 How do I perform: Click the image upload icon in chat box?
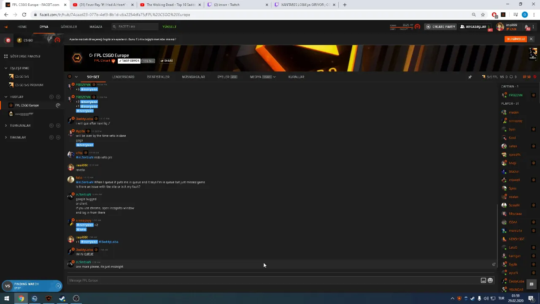(x=483, y=280)
